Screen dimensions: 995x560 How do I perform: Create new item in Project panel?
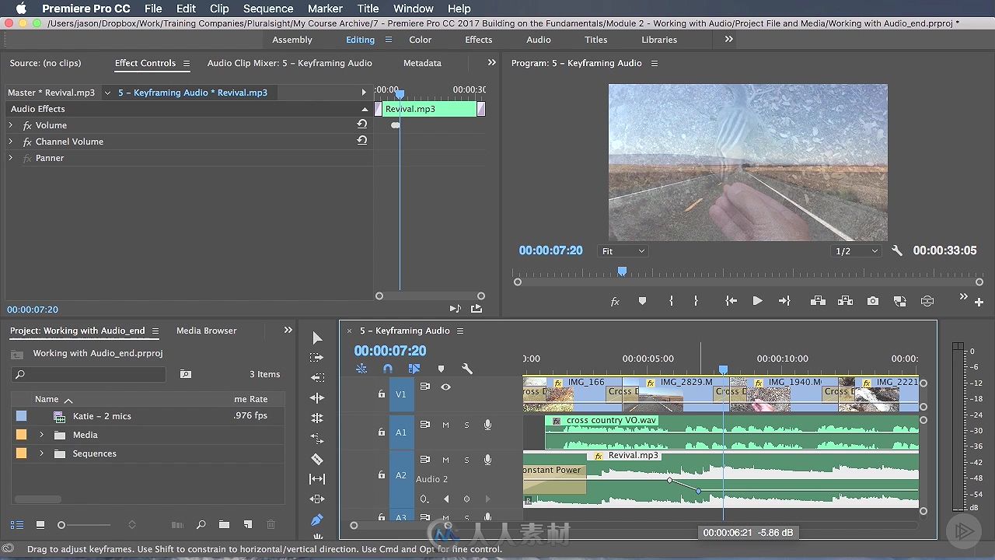tap(248, 525)
